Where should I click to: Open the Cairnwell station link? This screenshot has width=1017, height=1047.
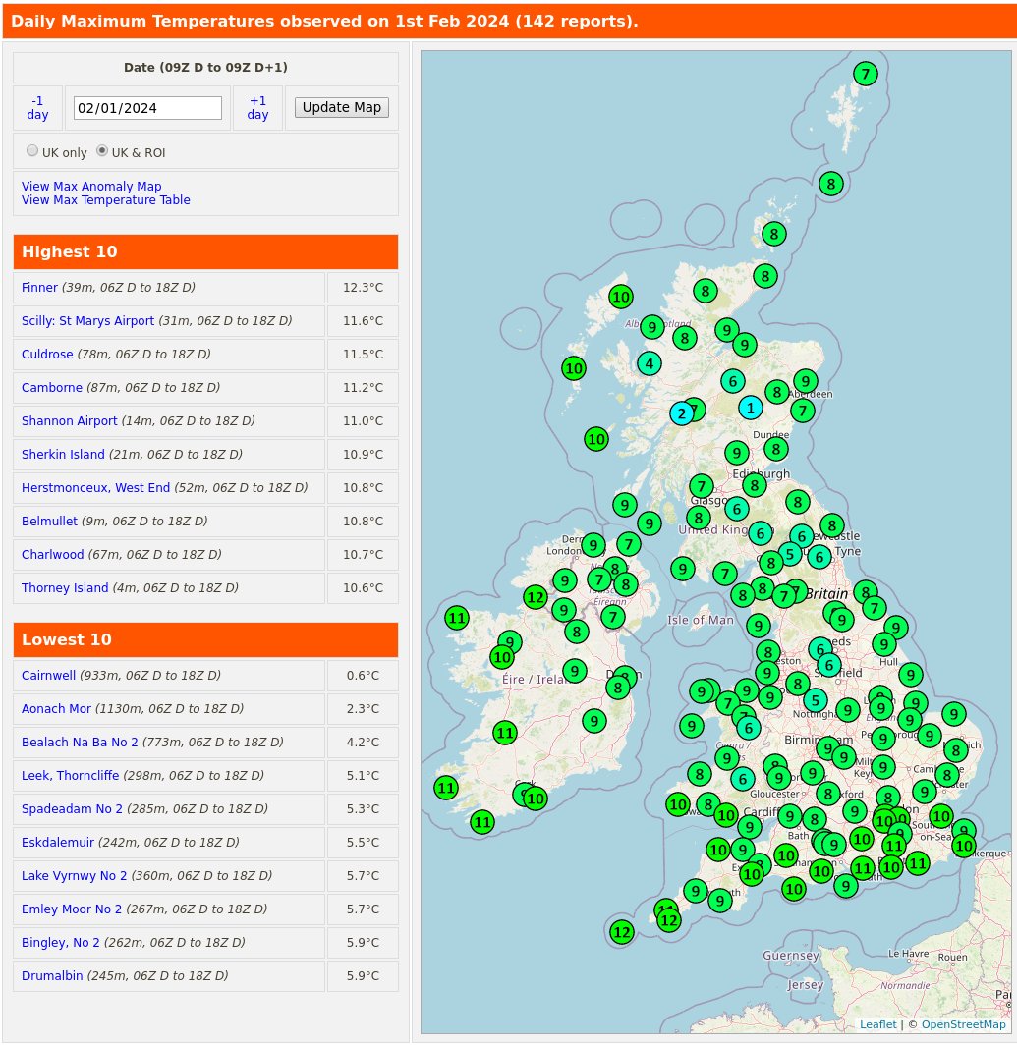(x=48, y=675)
